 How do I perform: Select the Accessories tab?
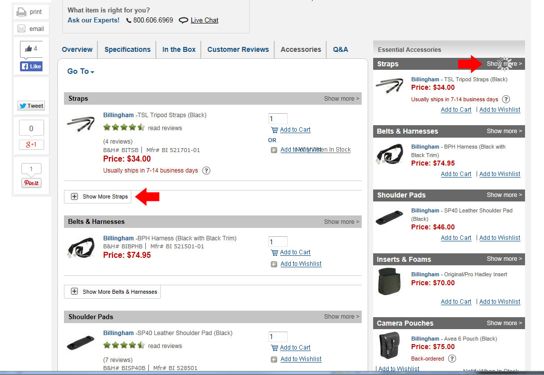[300, 49]
